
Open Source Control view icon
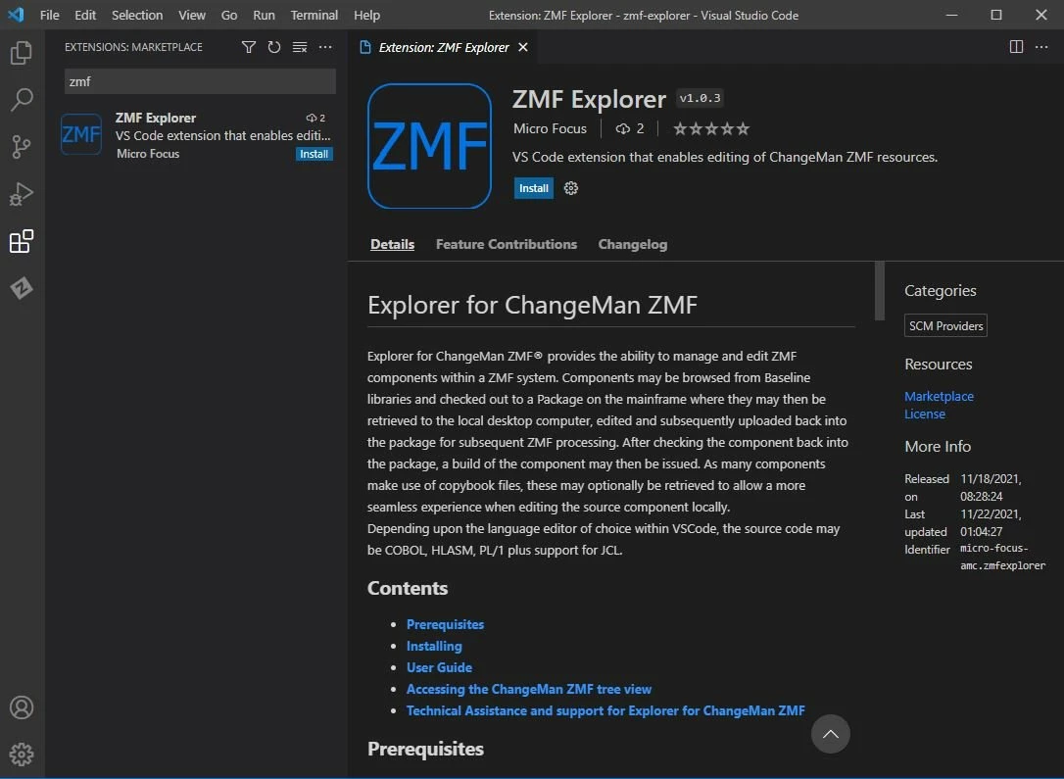coord(22,147)
